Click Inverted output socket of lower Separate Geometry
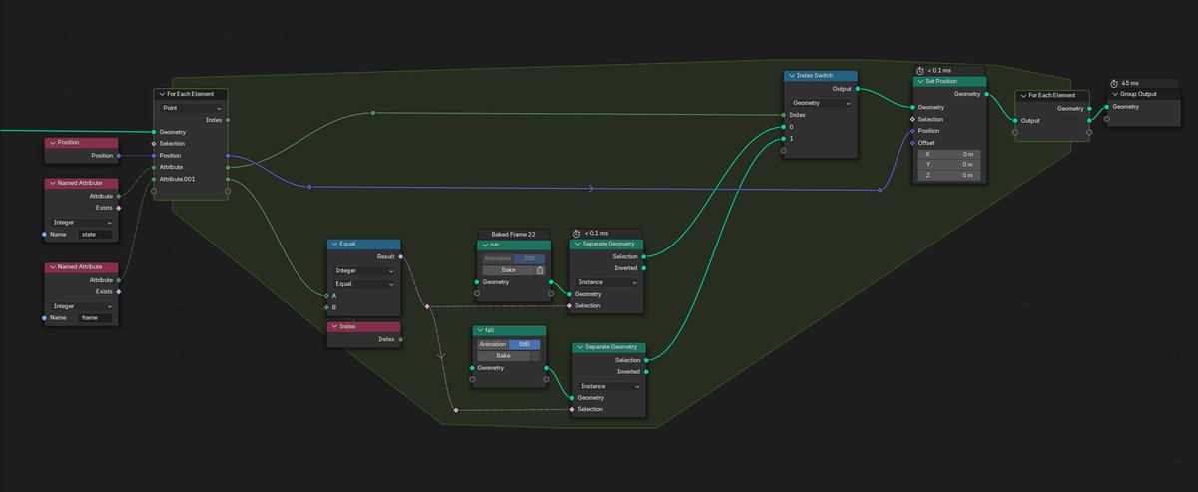Image resolution: width=1198 pixels, height=492 pixels. click(x=646, y=372)
